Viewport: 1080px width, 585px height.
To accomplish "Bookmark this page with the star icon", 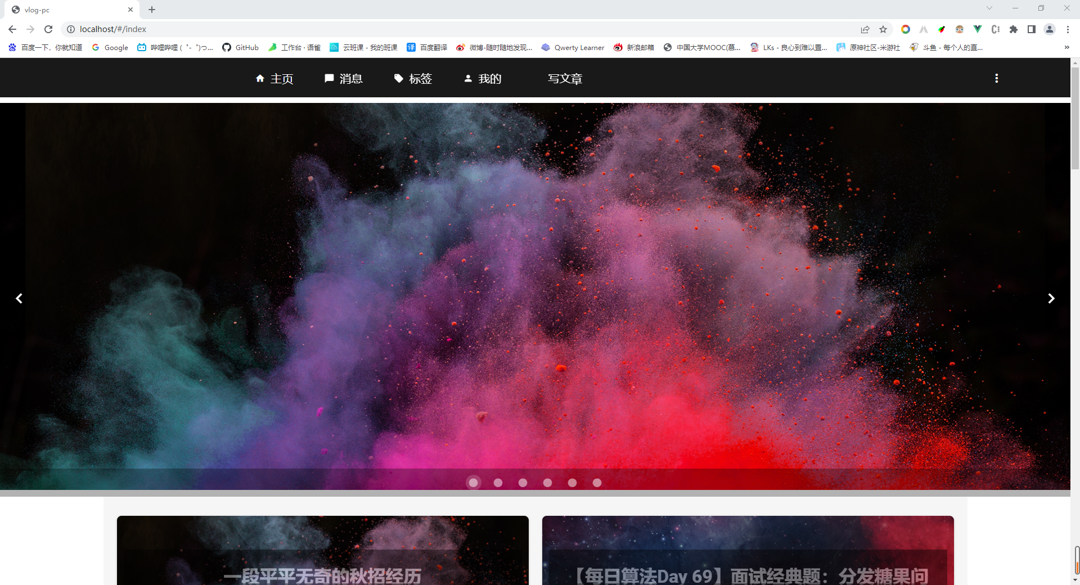I will (883, 29).
